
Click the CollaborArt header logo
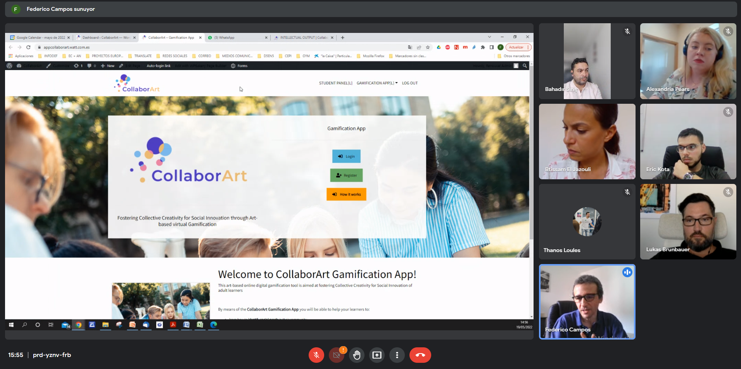click(x=137, y=83)
